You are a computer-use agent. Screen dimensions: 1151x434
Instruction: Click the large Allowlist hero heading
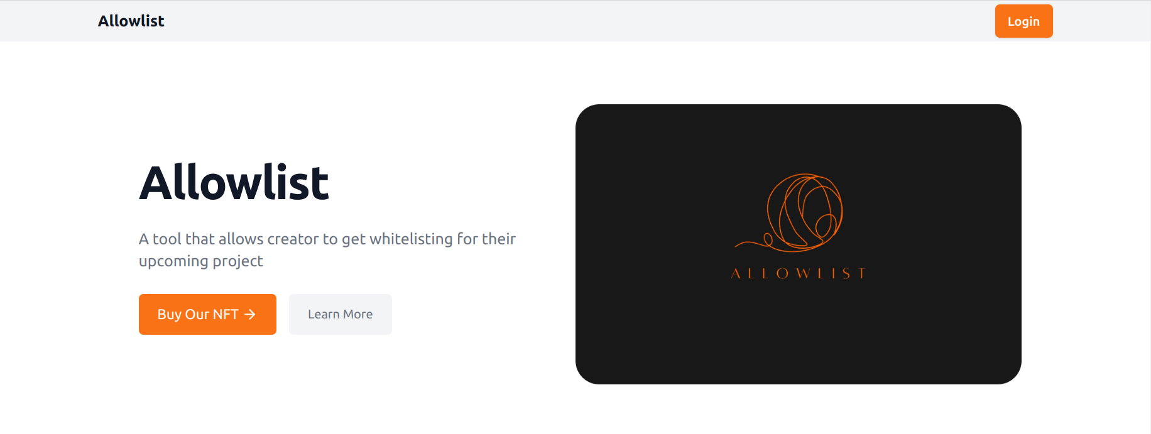coord(234,183)
